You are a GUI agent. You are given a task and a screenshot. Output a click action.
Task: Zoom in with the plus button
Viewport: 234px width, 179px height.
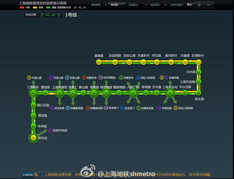click(x=199, y=5)
